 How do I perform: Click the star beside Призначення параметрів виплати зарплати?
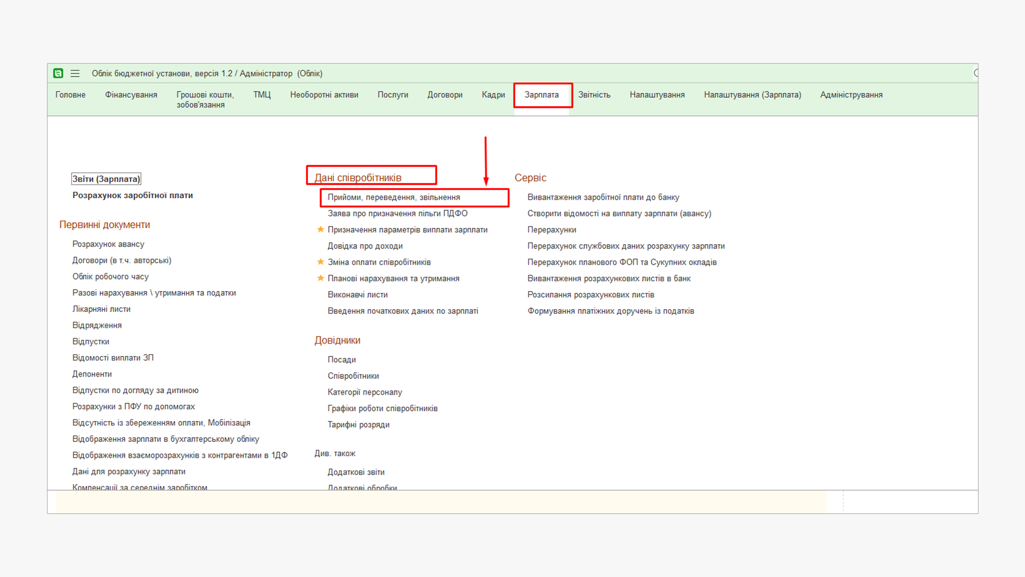click(320, 229)
